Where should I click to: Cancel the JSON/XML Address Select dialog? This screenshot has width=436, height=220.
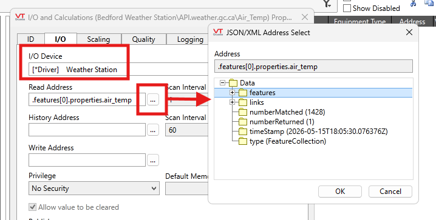[x=390, y=192]
